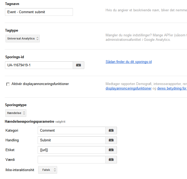Expand the Sporingstype Hændelse dropdown

(16, 113)
